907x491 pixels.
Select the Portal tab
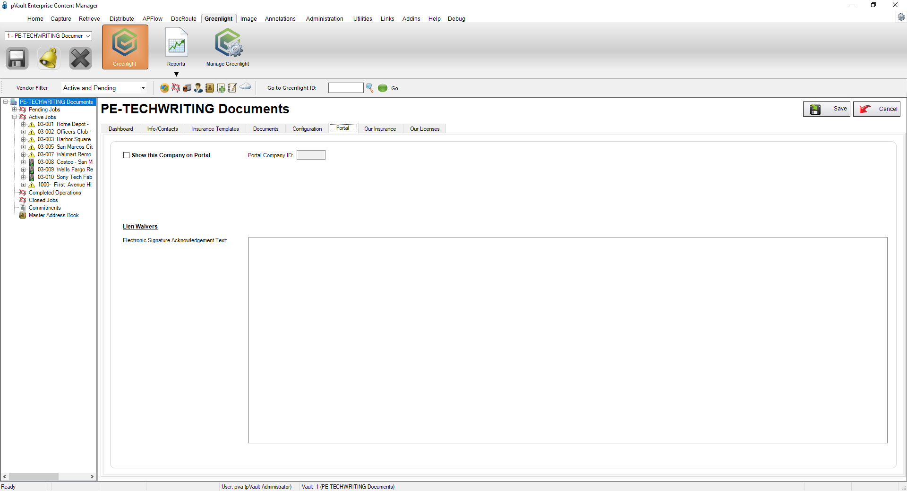pos(343,128)
